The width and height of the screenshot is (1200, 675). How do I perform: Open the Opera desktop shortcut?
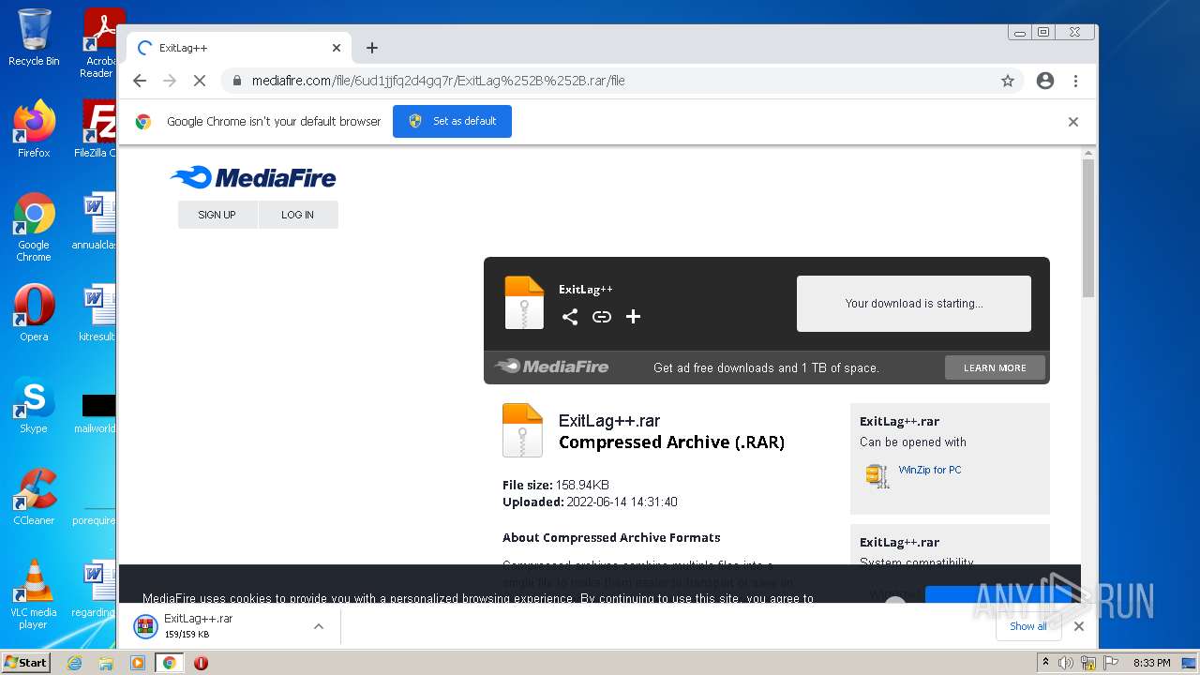34,312
